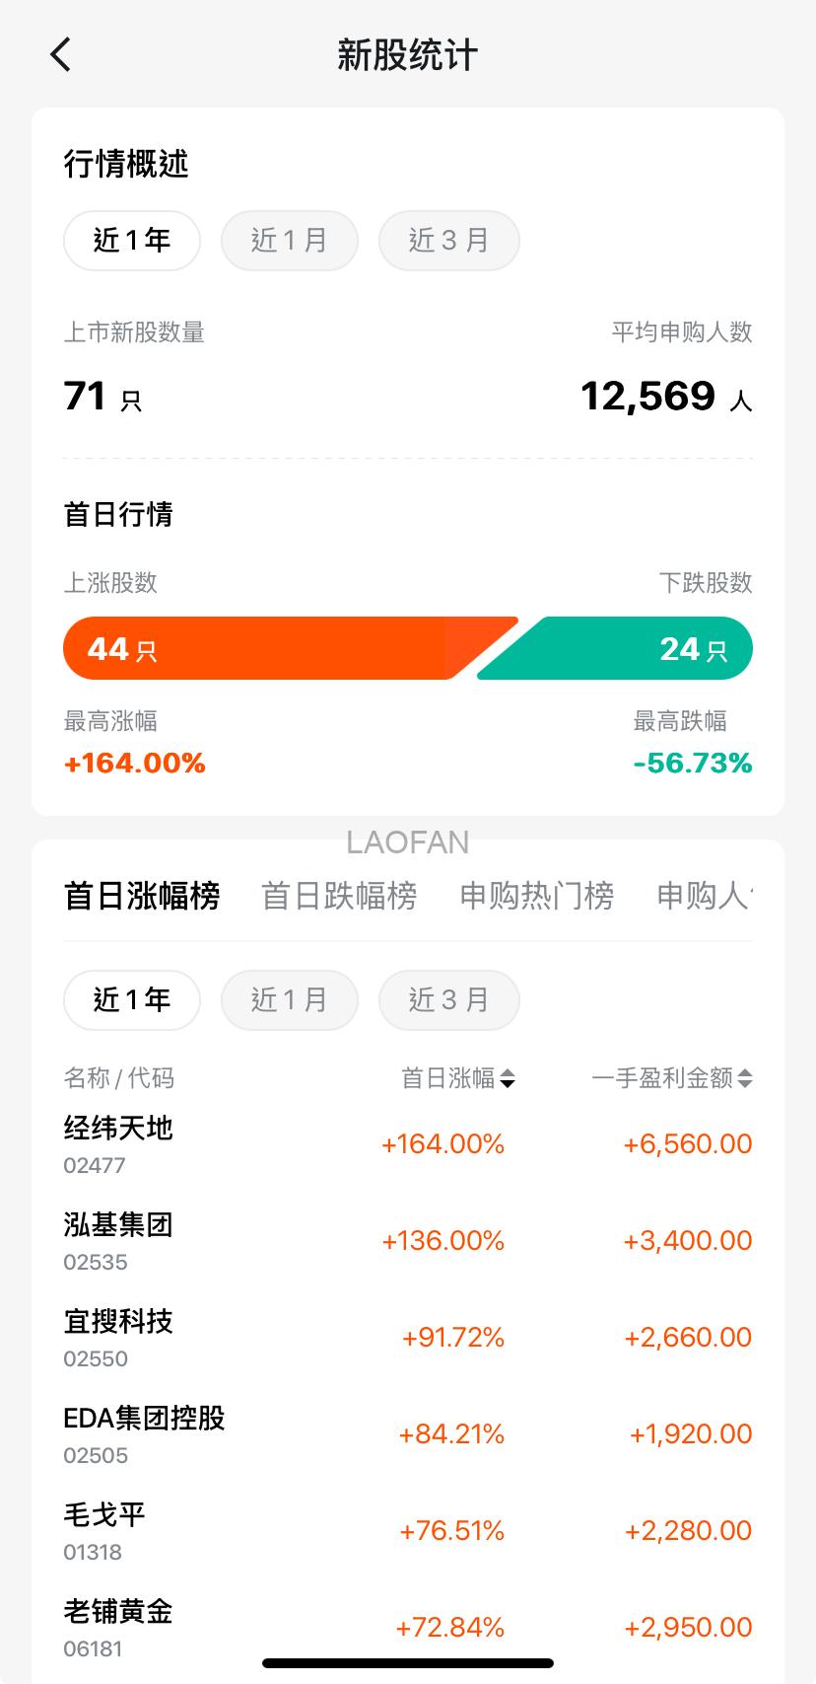Select 近1月 filter under the ranking list
This screenshot has width=816, height=1684.
pyautogui.click(x=289, y=999)
